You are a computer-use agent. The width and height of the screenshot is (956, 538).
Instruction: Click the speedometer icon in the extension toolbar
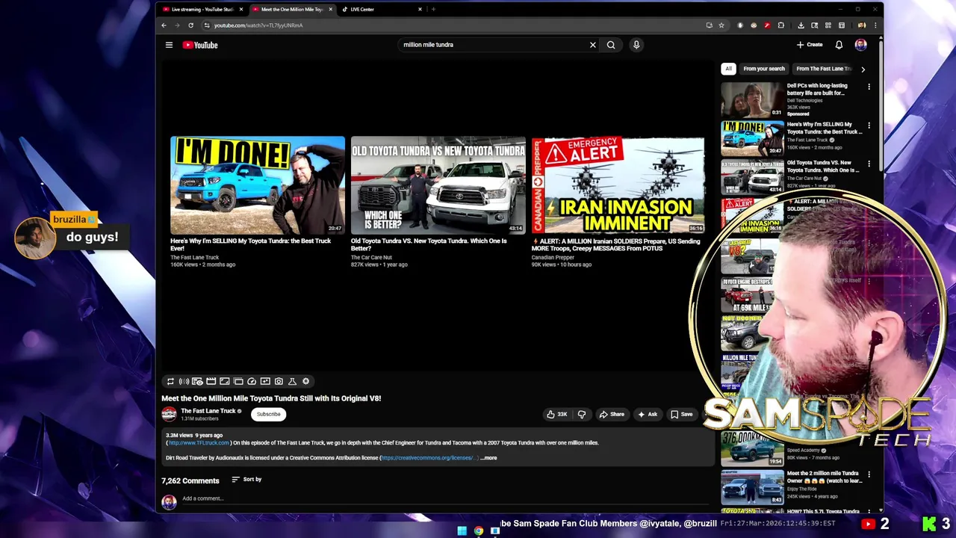(252, 381)
